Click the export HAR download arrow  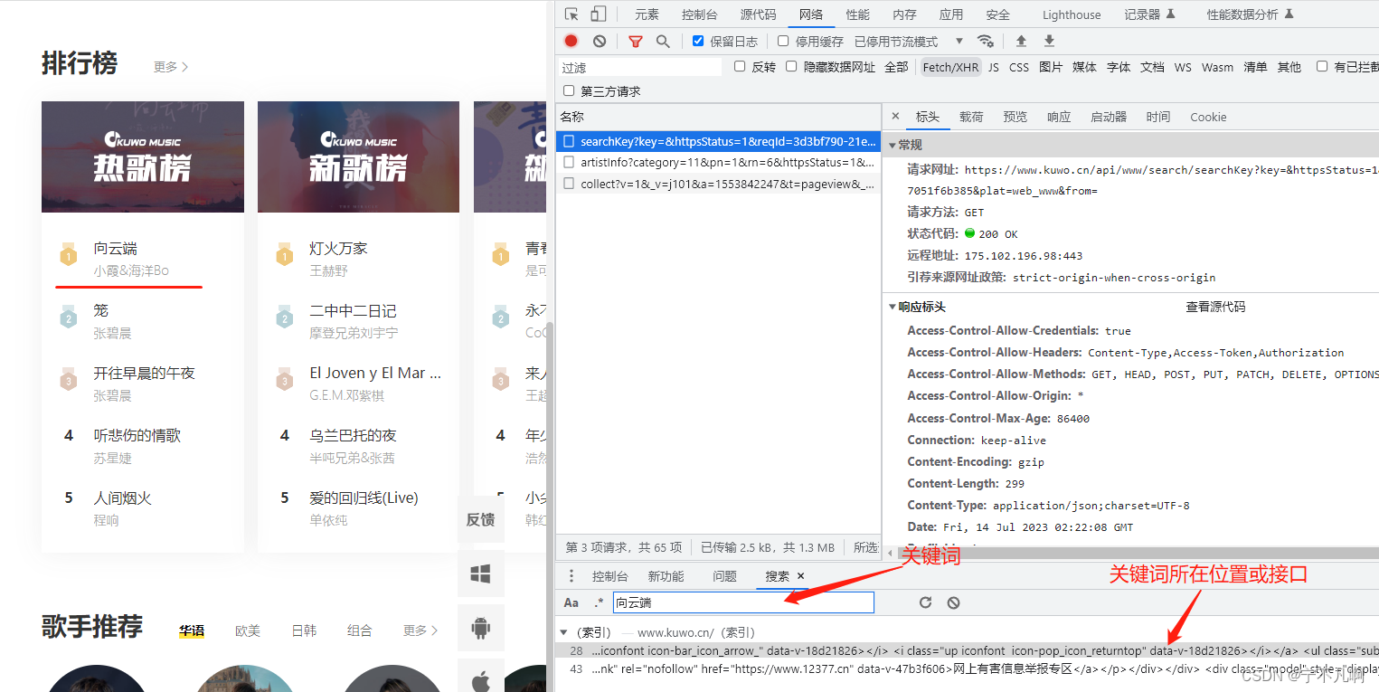click(x=1049, y=41)
